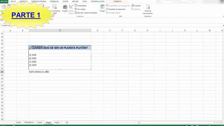Select the DESARROLLADOR tab

98,1
